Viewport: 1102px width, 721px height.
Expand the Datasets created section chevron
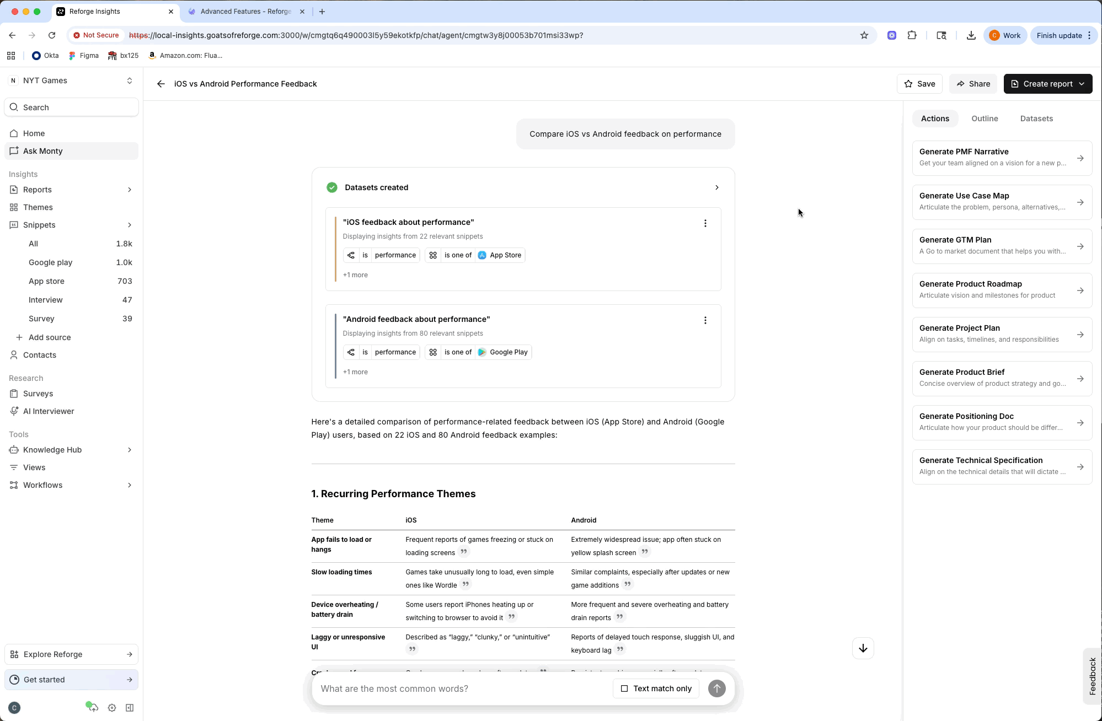(x=716, y=187)
